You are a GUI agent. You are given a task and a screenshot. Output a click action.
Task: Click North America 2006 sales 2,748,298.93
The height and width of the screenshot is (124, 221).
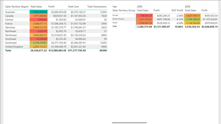[x=192, y=19]
